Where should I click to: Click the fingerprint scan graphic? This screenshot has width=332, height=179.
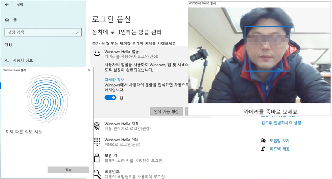coord(47,98)
